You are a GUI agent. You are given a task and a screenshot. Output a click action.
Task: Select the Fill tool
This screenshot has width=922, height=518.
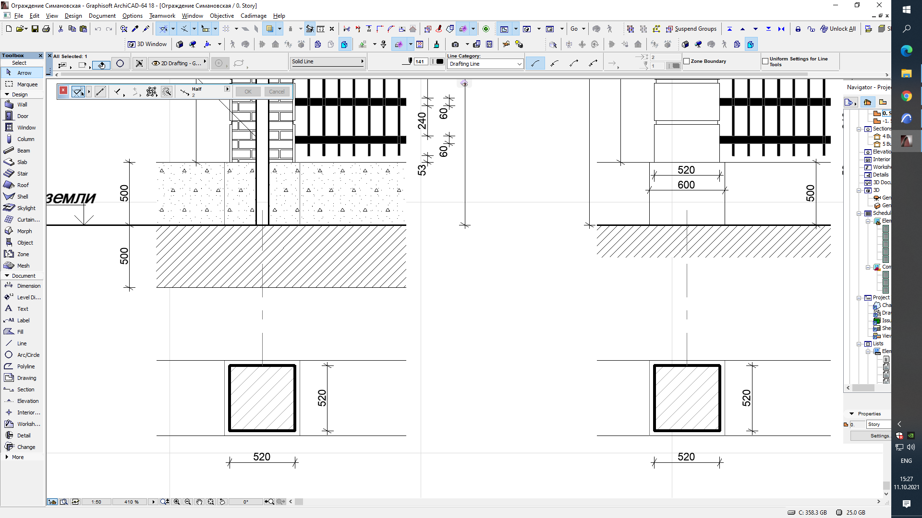point(22,332)
